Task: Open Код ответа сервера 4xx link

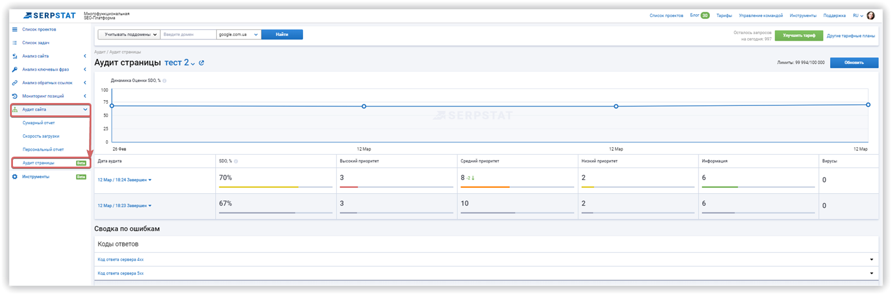Action: (x=120, y=259)
